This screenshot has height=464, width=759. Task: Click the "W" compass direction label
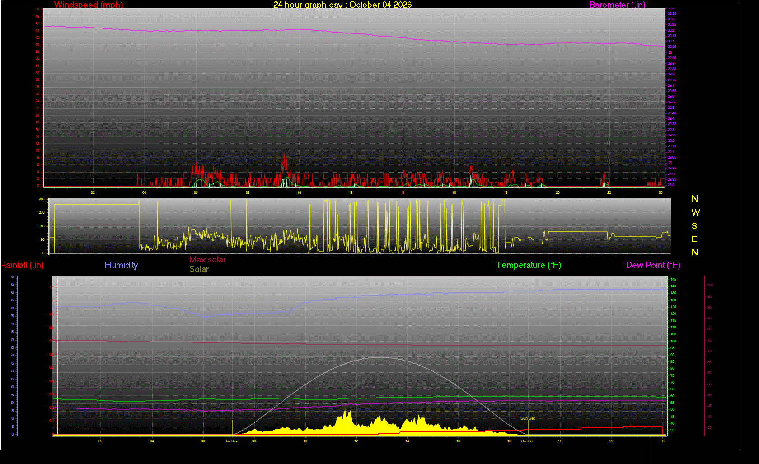pos(695,212)
